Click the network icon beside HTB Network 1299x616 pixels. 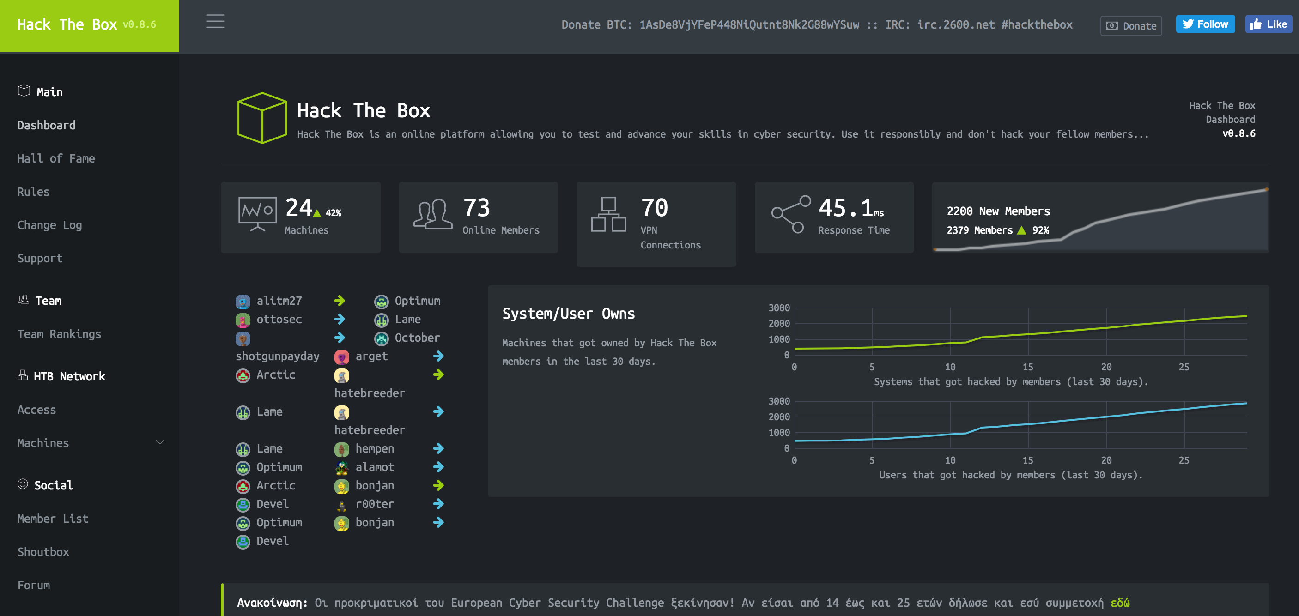(22, 375)
